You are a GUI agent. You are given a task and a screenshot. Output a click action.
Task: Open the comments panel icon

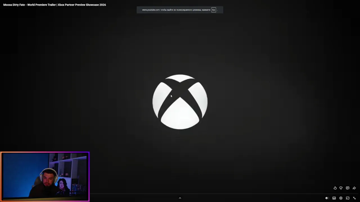348,188
